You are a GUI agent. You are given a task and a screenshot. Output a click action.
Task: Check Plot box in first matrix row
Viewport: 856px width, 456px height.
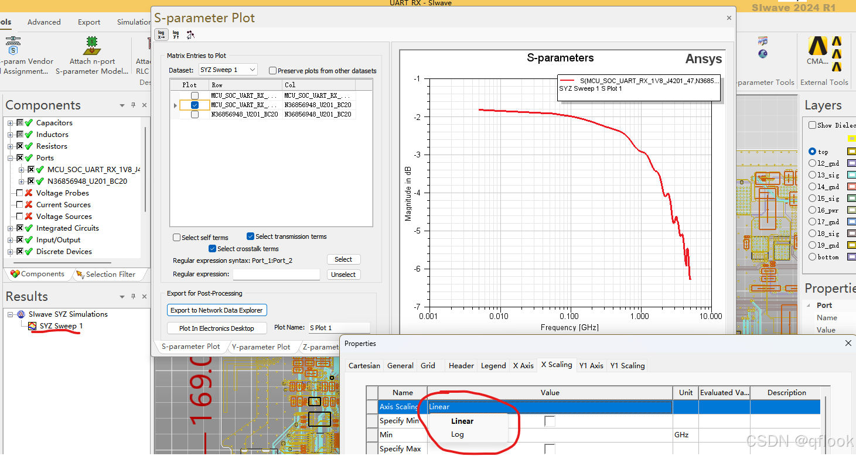(x=195, y=95)
